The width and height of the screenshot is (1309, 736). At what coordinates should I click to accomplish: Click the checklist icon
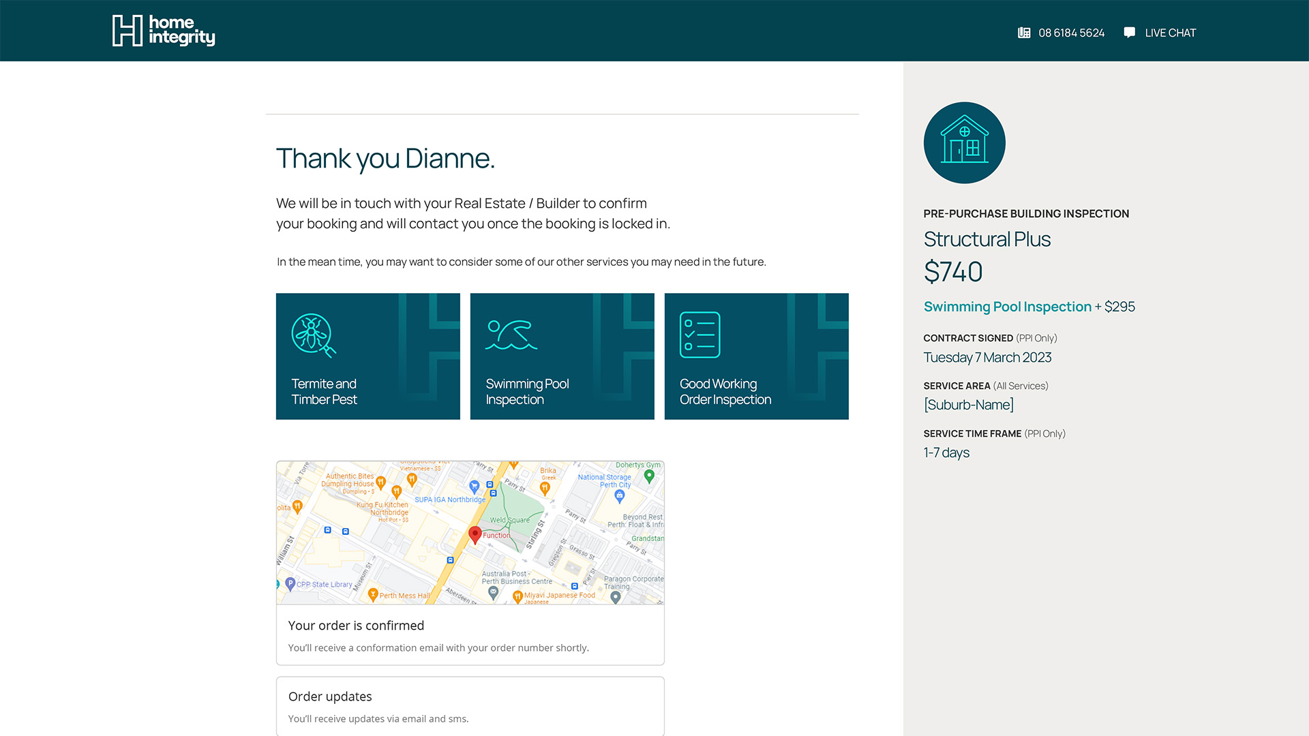tap(700, 335)
